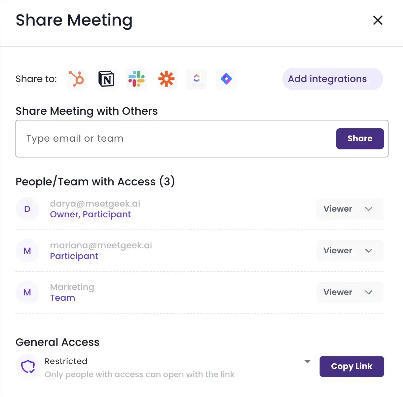Share meeting to Zapier
The height and width of the screenshot is (397, 403).
click(167, 79)
